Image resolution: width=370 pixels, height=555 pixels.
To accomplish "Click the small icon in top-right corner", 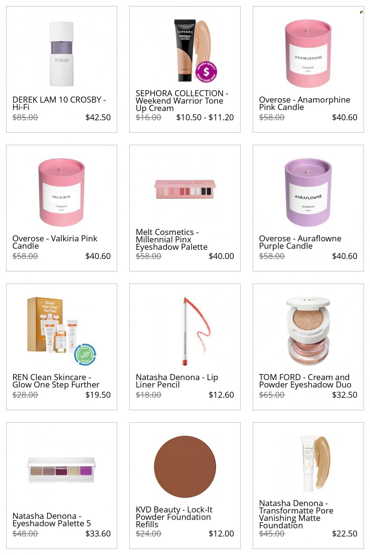I will (x=361, y=12).
